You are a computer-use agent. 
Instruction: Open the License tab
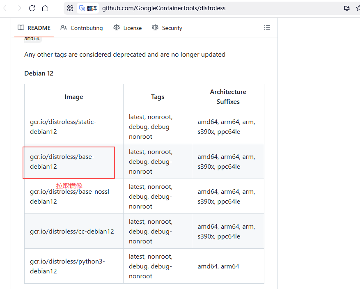pos(127,28)
